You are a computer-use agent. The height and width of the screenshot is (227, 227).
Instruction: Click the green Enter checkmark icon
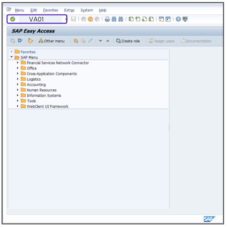pos(12,19)
